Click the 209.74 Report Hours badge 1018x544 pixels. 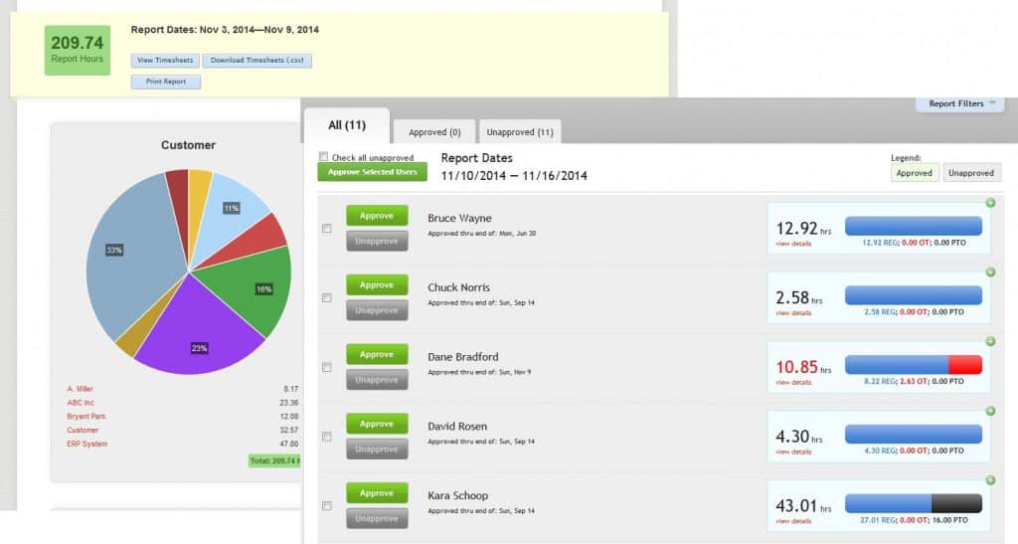[78, 50]
